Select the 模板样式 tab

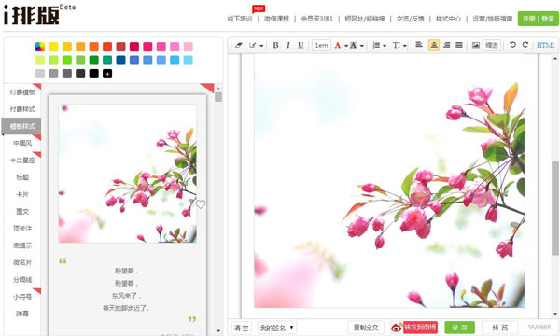click(21, 126)
